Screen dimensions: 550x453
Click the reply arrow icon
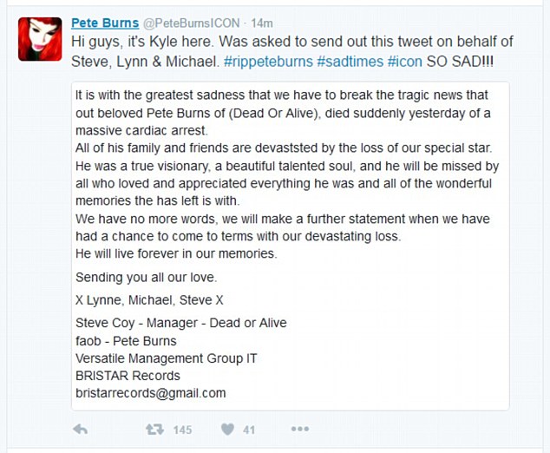click(80, 429)
